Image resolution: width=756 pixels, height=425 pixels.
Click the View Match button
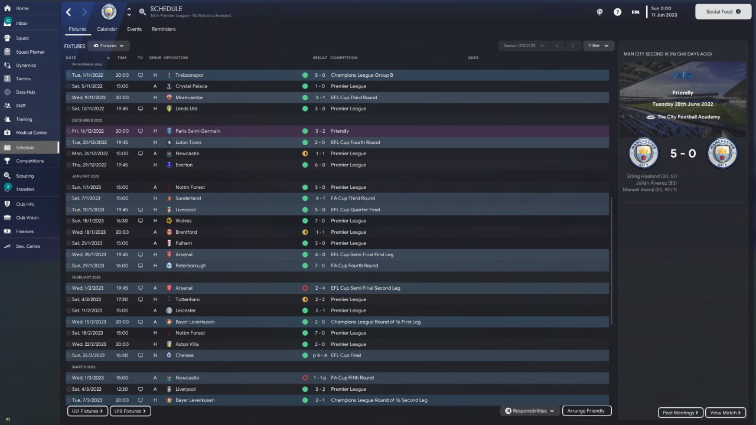[725, 413]
